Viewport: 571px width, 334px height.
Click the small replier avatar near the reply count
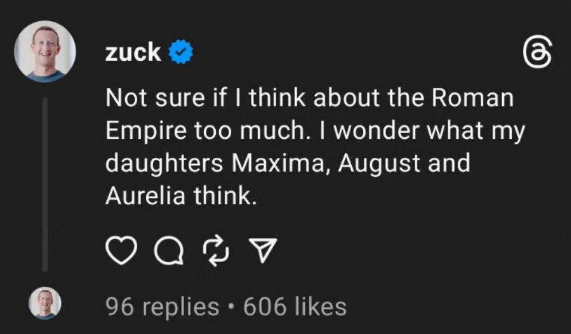(x=45, y=304)
